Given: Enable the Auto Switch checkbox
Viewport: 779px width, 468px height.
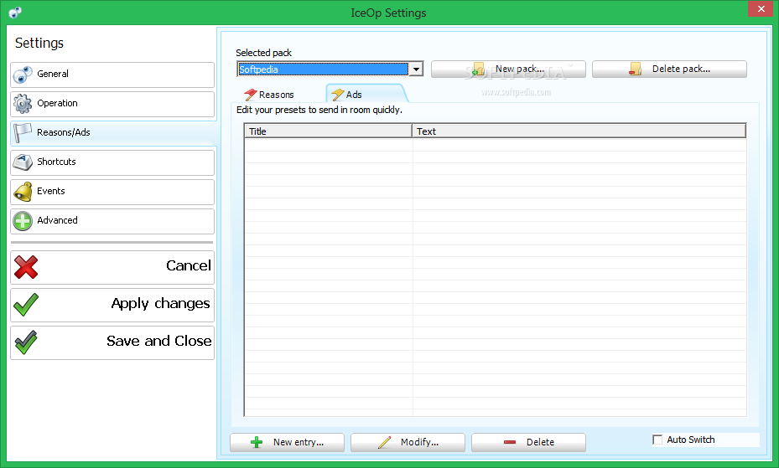Looking at the screenshot, I should 657,440.
